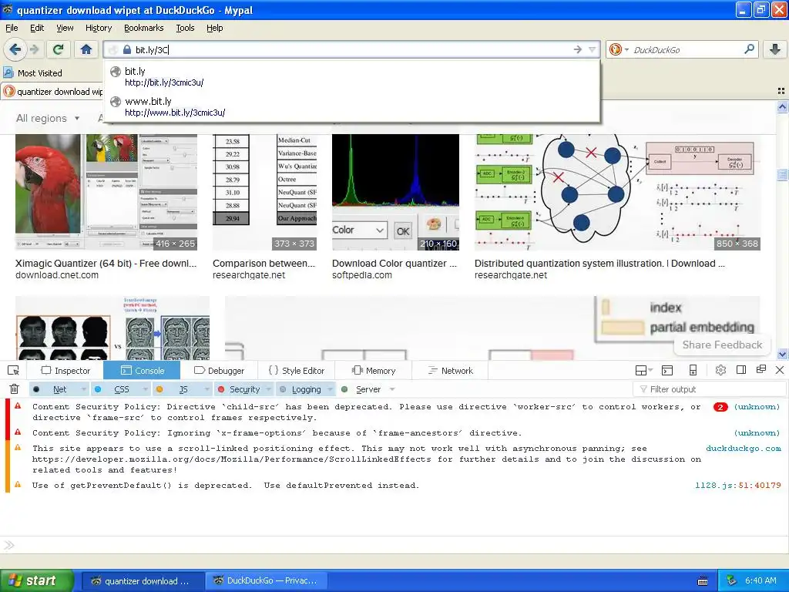Open the list all tabs grid icon
This screenshot has height=592, width=789.
[781, 91]
